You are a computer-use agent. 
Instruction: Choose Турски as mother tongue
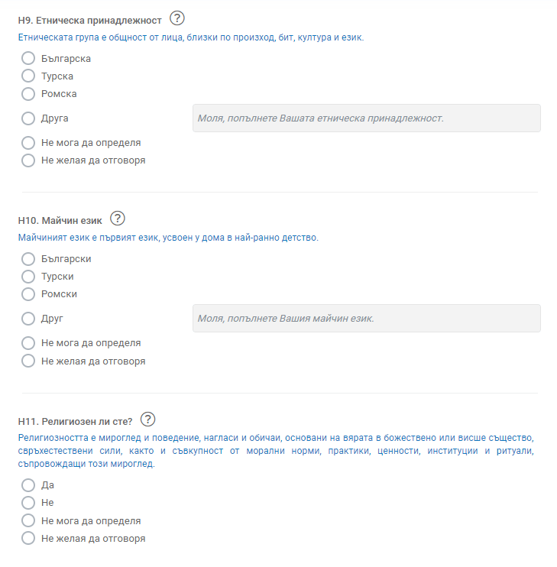(28, 277)
